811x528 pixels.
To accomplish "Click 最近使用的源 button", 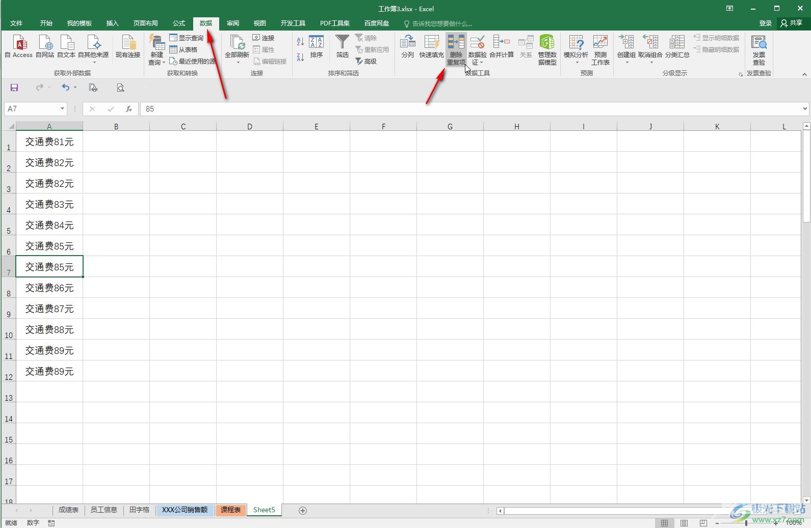I will (x=193, y=61).
